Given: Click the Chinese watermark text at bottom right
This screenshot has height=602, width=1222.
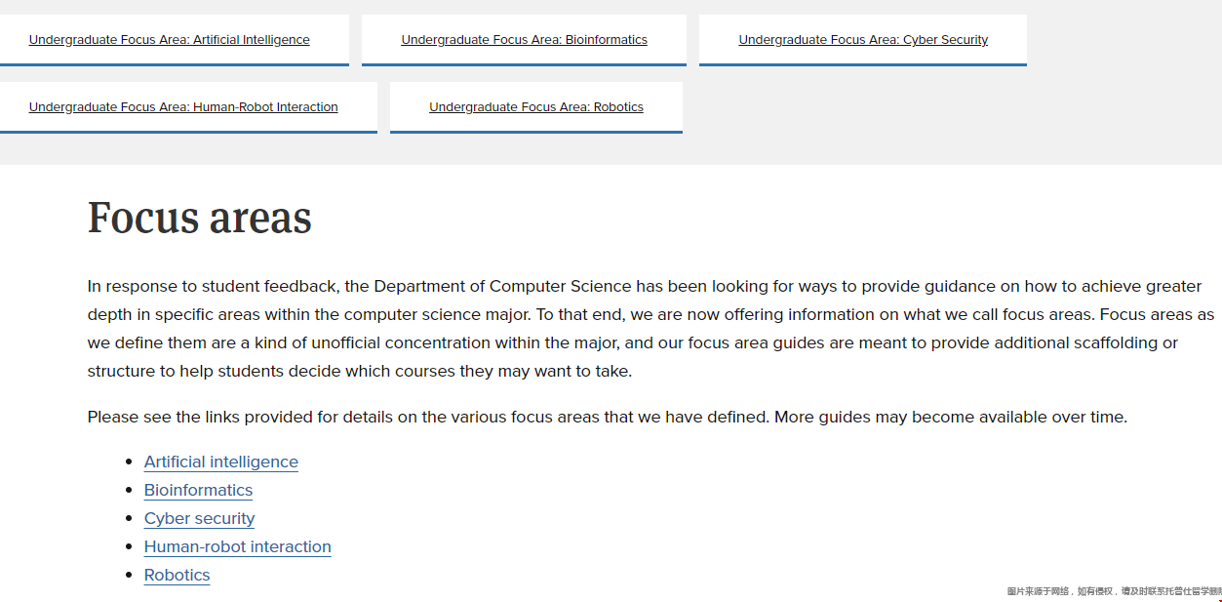Looking at the screenshot, I should [x=1114, y=591].
